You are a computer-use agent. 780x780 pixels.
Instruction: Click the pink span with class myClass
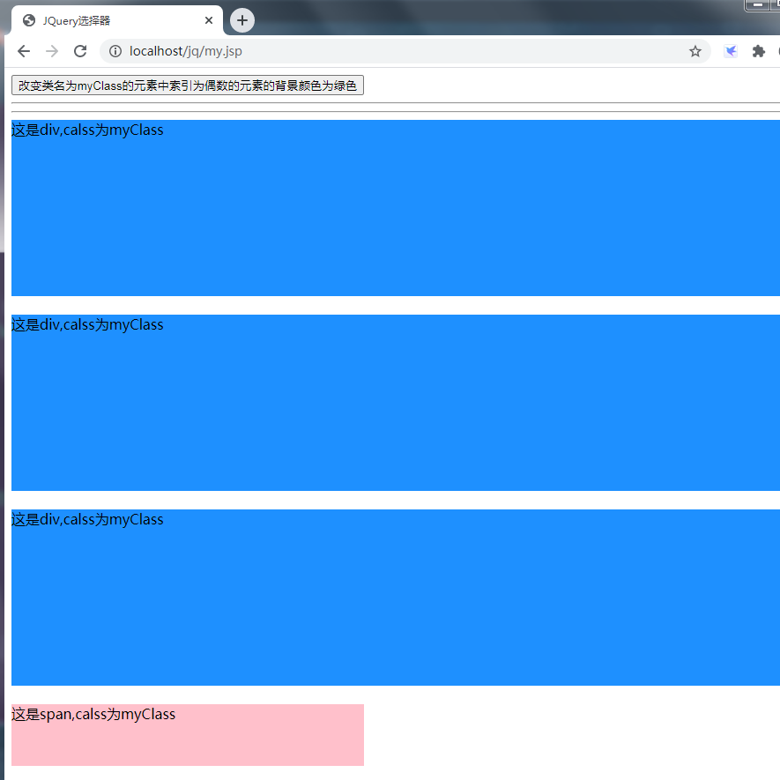188,735
